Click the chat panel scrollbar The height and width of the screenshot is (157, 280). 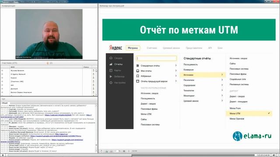point(96,128)
